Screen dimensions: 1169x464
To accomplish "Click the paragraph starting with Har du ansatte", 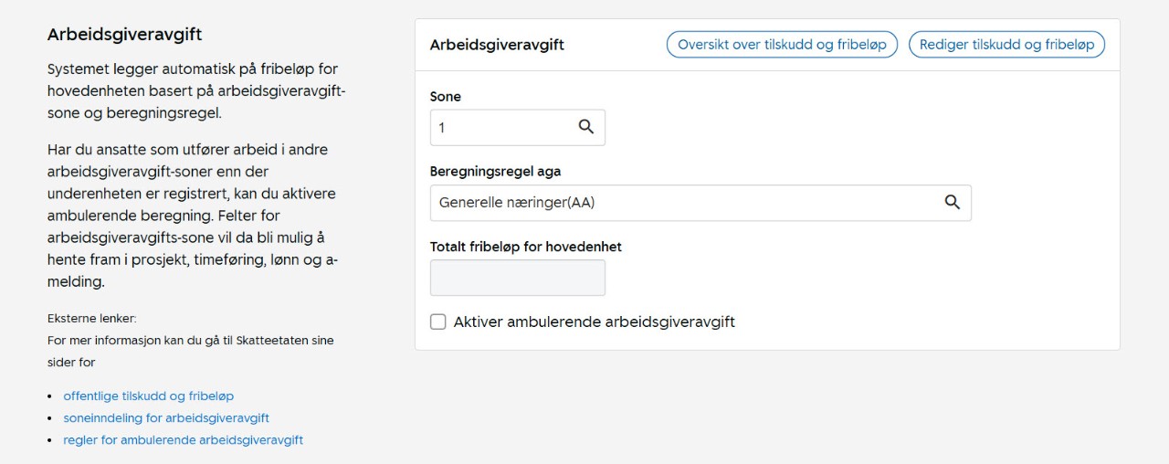I will click(x=192, y=216).
